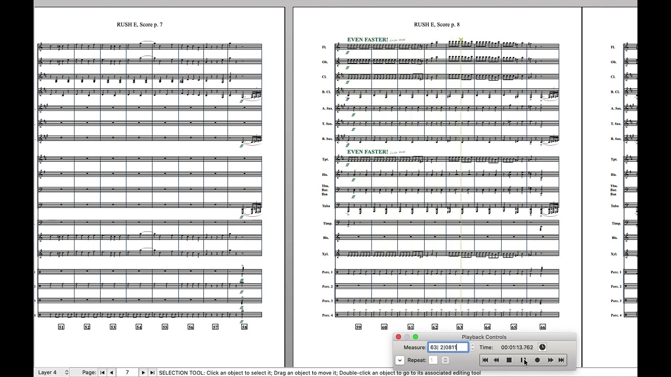Close the Playback Controls window
Image resolution: width=671 pixels, height=377 pixels.
click(398, 337)
